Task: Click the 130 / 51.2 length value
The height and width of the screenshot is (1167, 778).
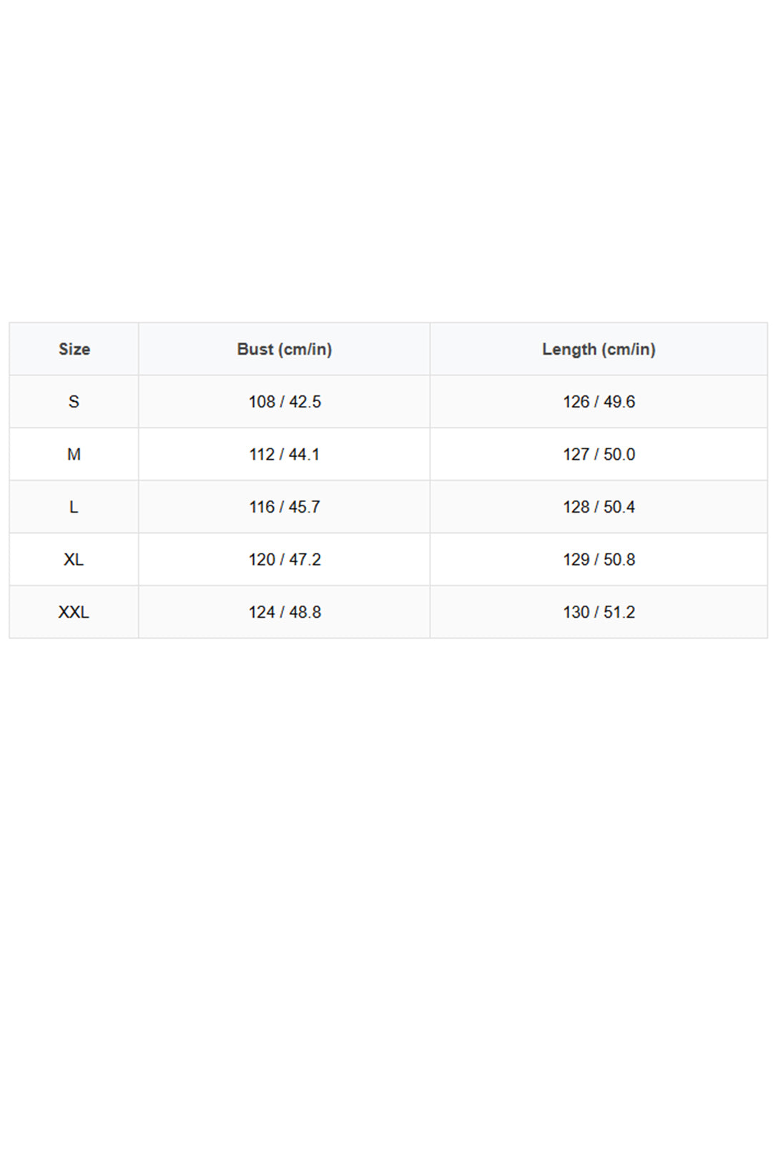Action: pos(599,612)
